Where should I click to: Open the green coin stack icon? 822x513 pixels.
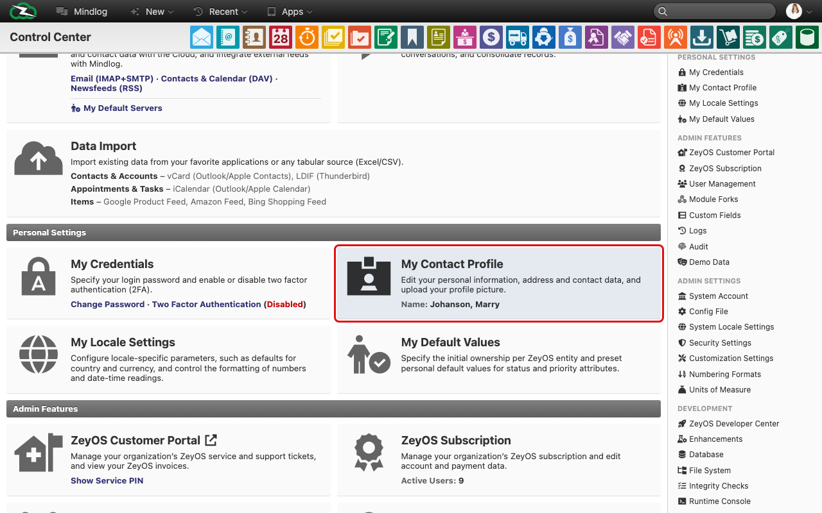pos(755,37)
